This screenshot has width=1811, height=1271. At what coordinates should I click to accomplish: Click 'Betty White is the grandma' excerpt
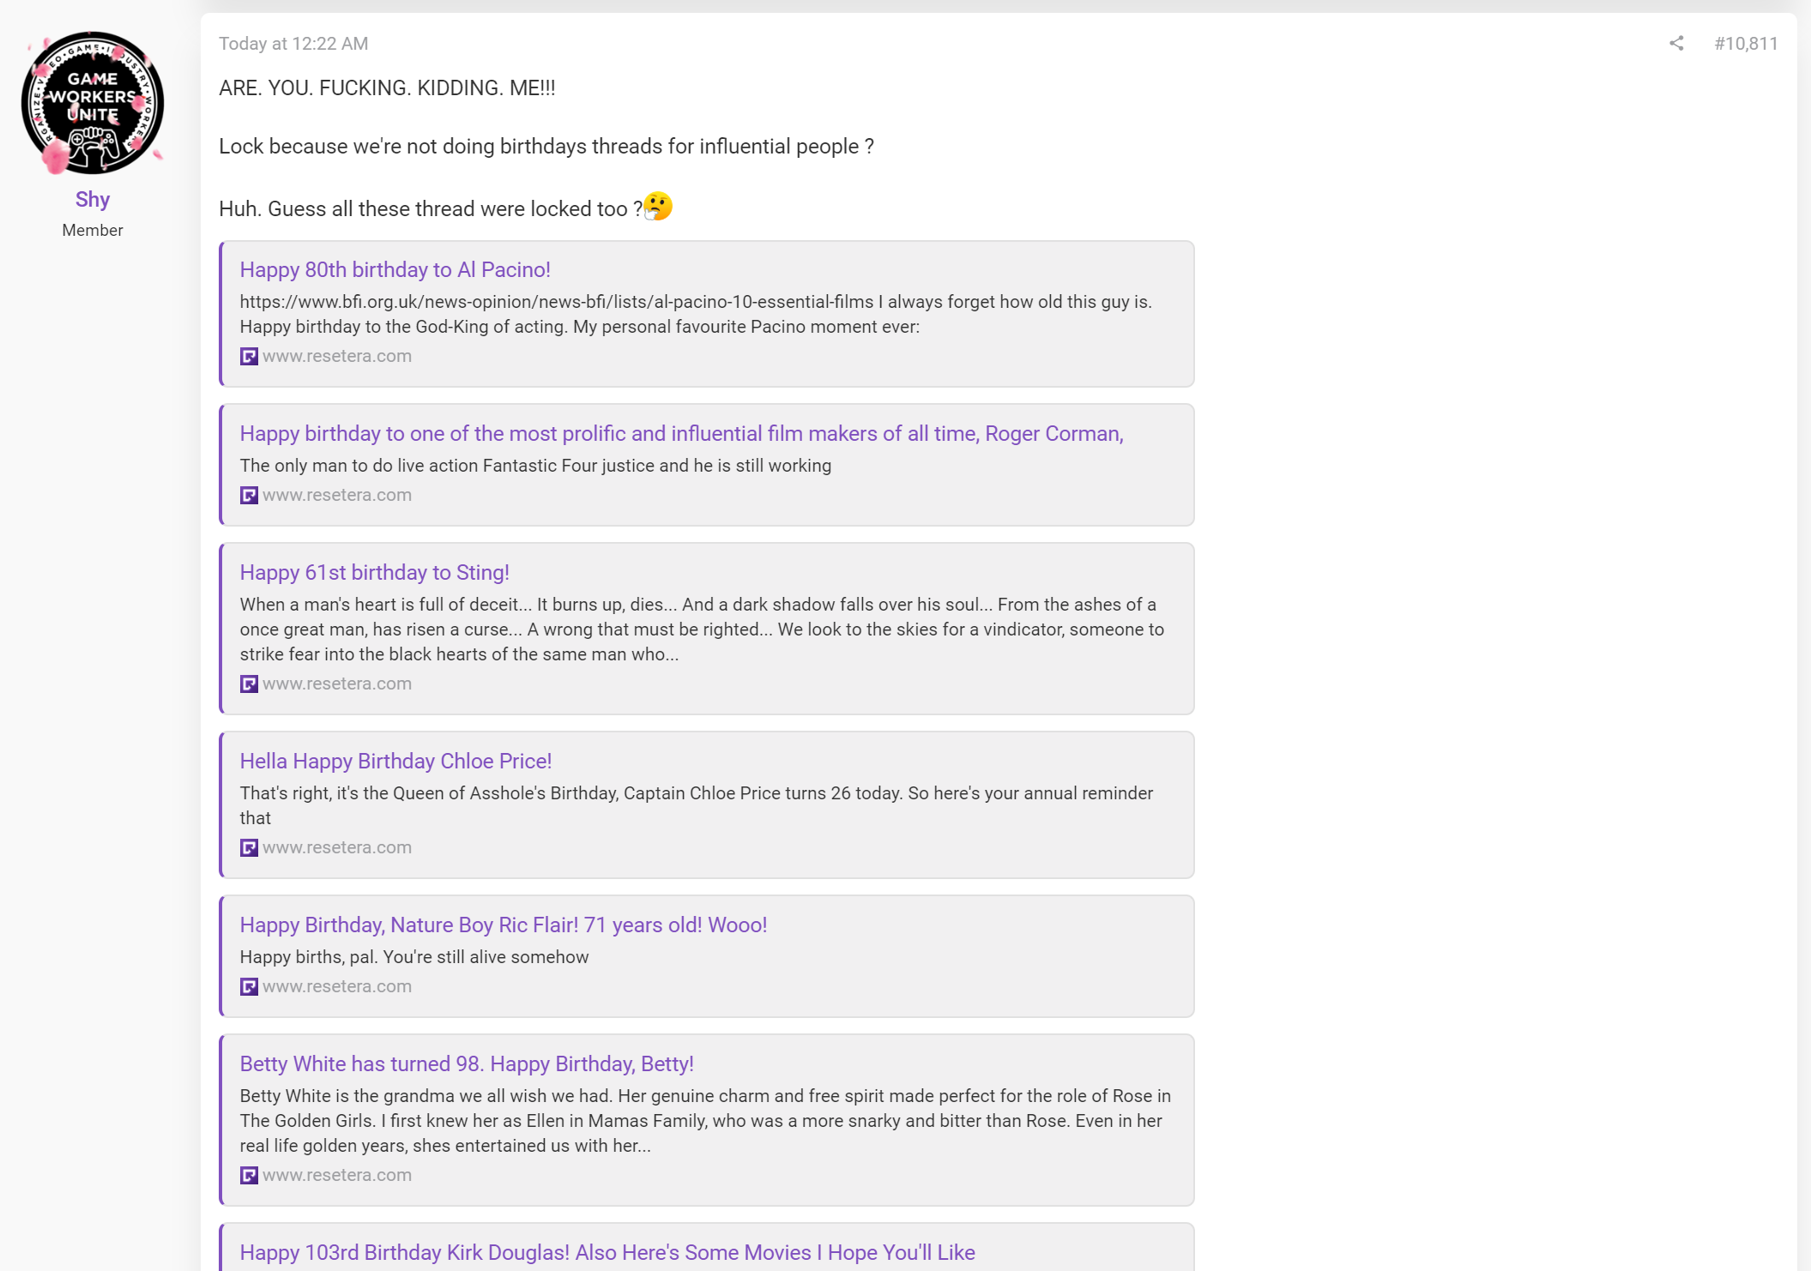pos(705,1121)
